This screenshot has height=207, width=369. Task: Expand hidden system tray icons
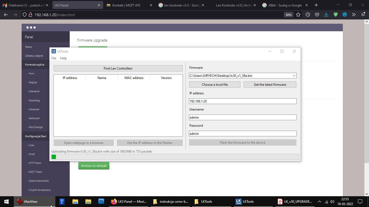click(319, 201)
